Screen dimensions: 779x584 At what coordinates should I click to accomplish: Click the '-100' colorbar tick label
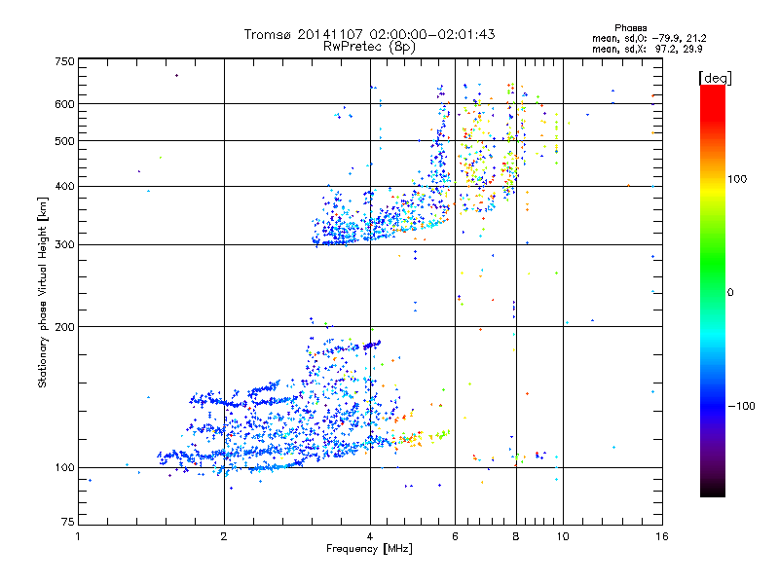(741, 406)
